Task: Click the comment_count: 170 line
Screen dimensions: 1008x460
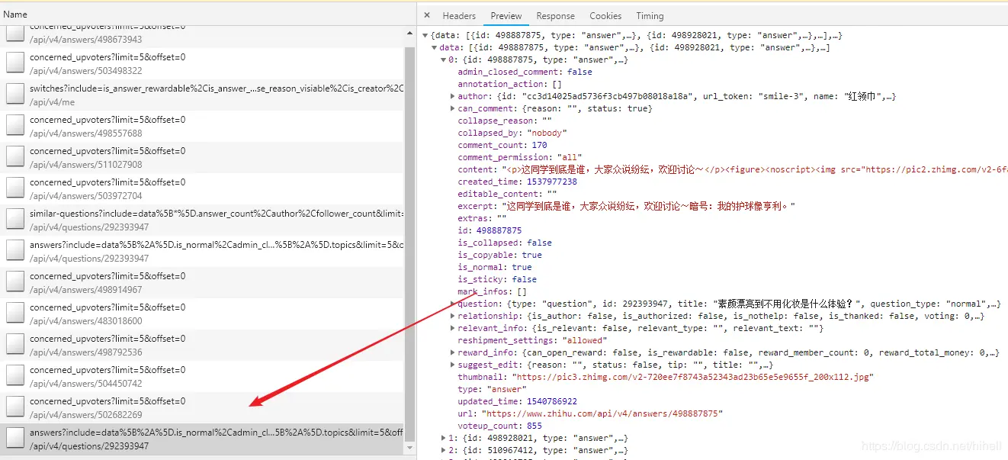Action: 502,145
